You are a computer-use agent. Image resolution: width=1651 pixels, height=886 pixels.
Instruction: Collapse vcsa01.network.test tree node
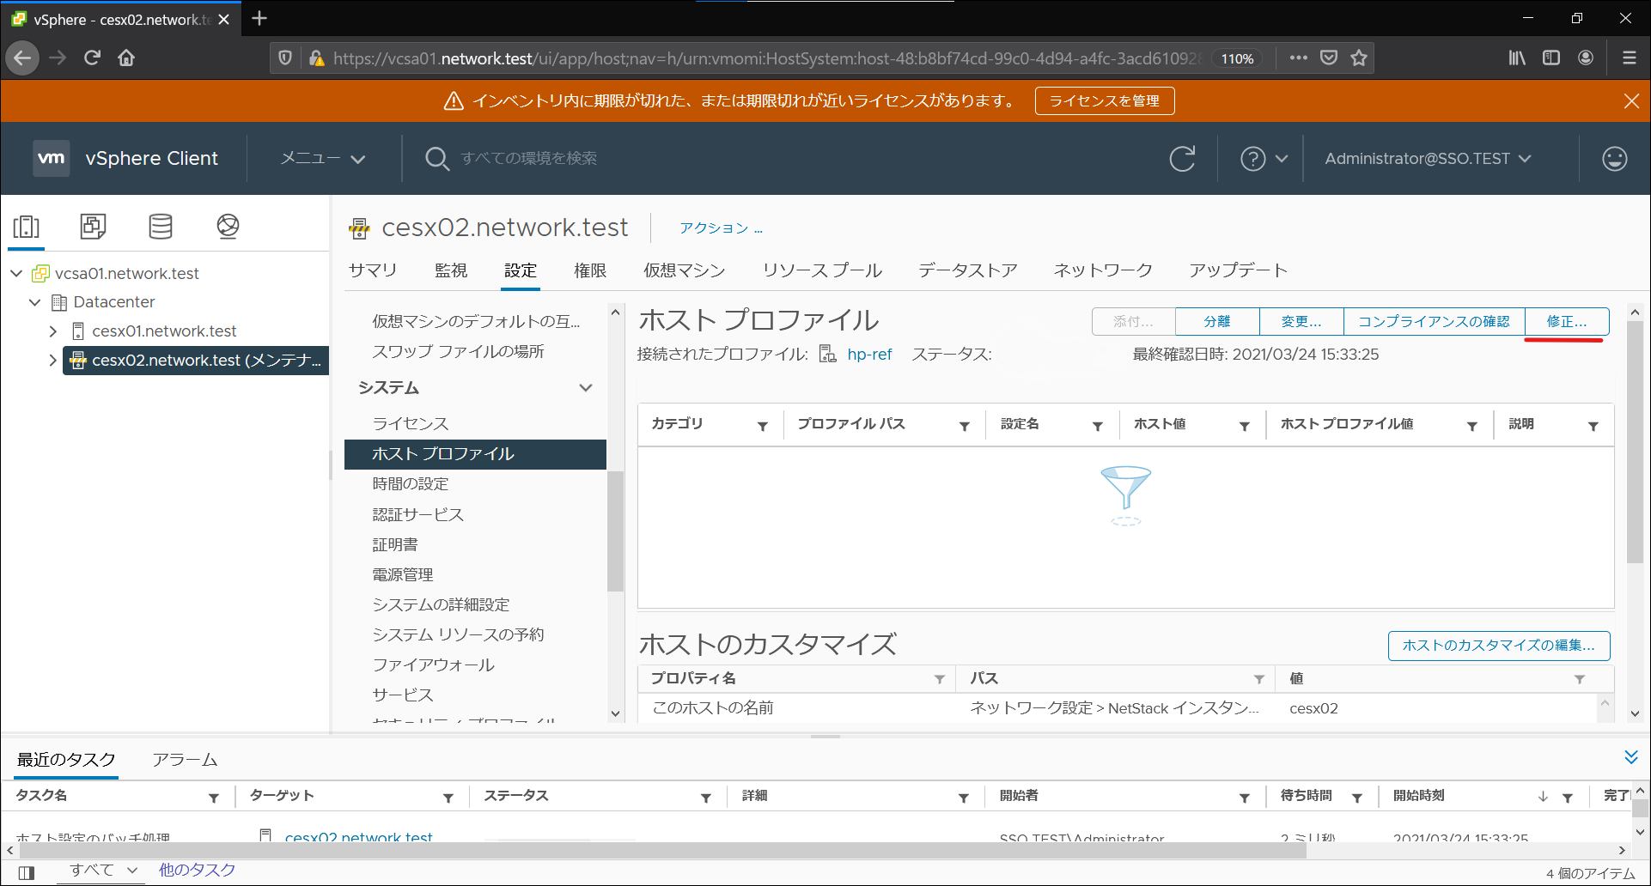(x=16, y=273)
